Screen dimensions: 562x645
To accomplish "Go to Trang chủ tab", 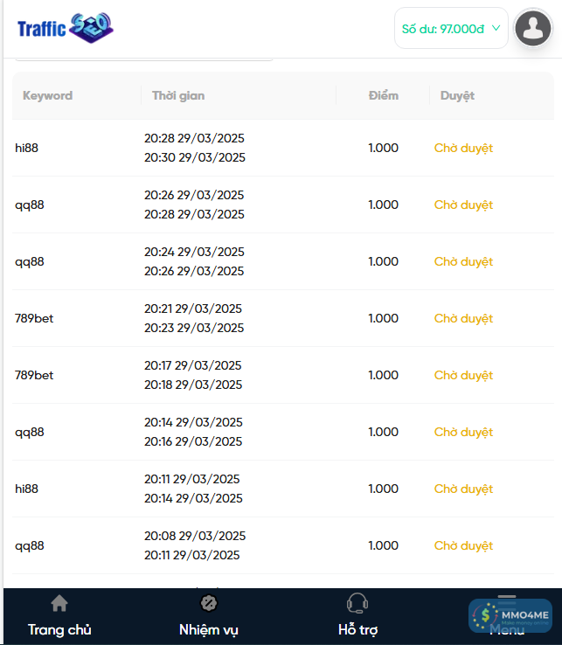I will pos(59,629).
